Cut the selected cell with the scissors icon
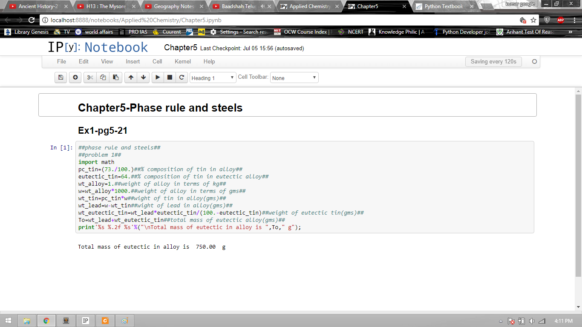Screen dimensions: 582x327 pos(90,77)
